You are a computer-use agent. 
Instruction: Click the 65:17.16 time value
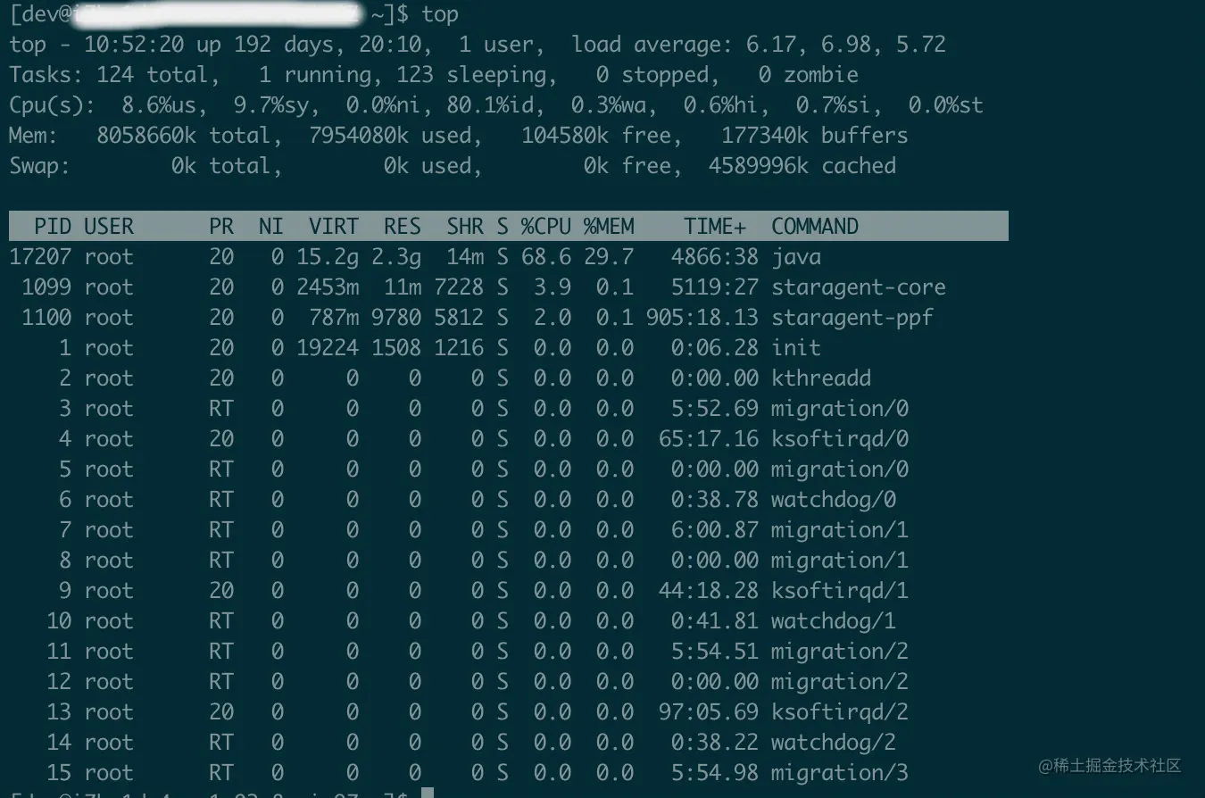[x=709, y=439]
